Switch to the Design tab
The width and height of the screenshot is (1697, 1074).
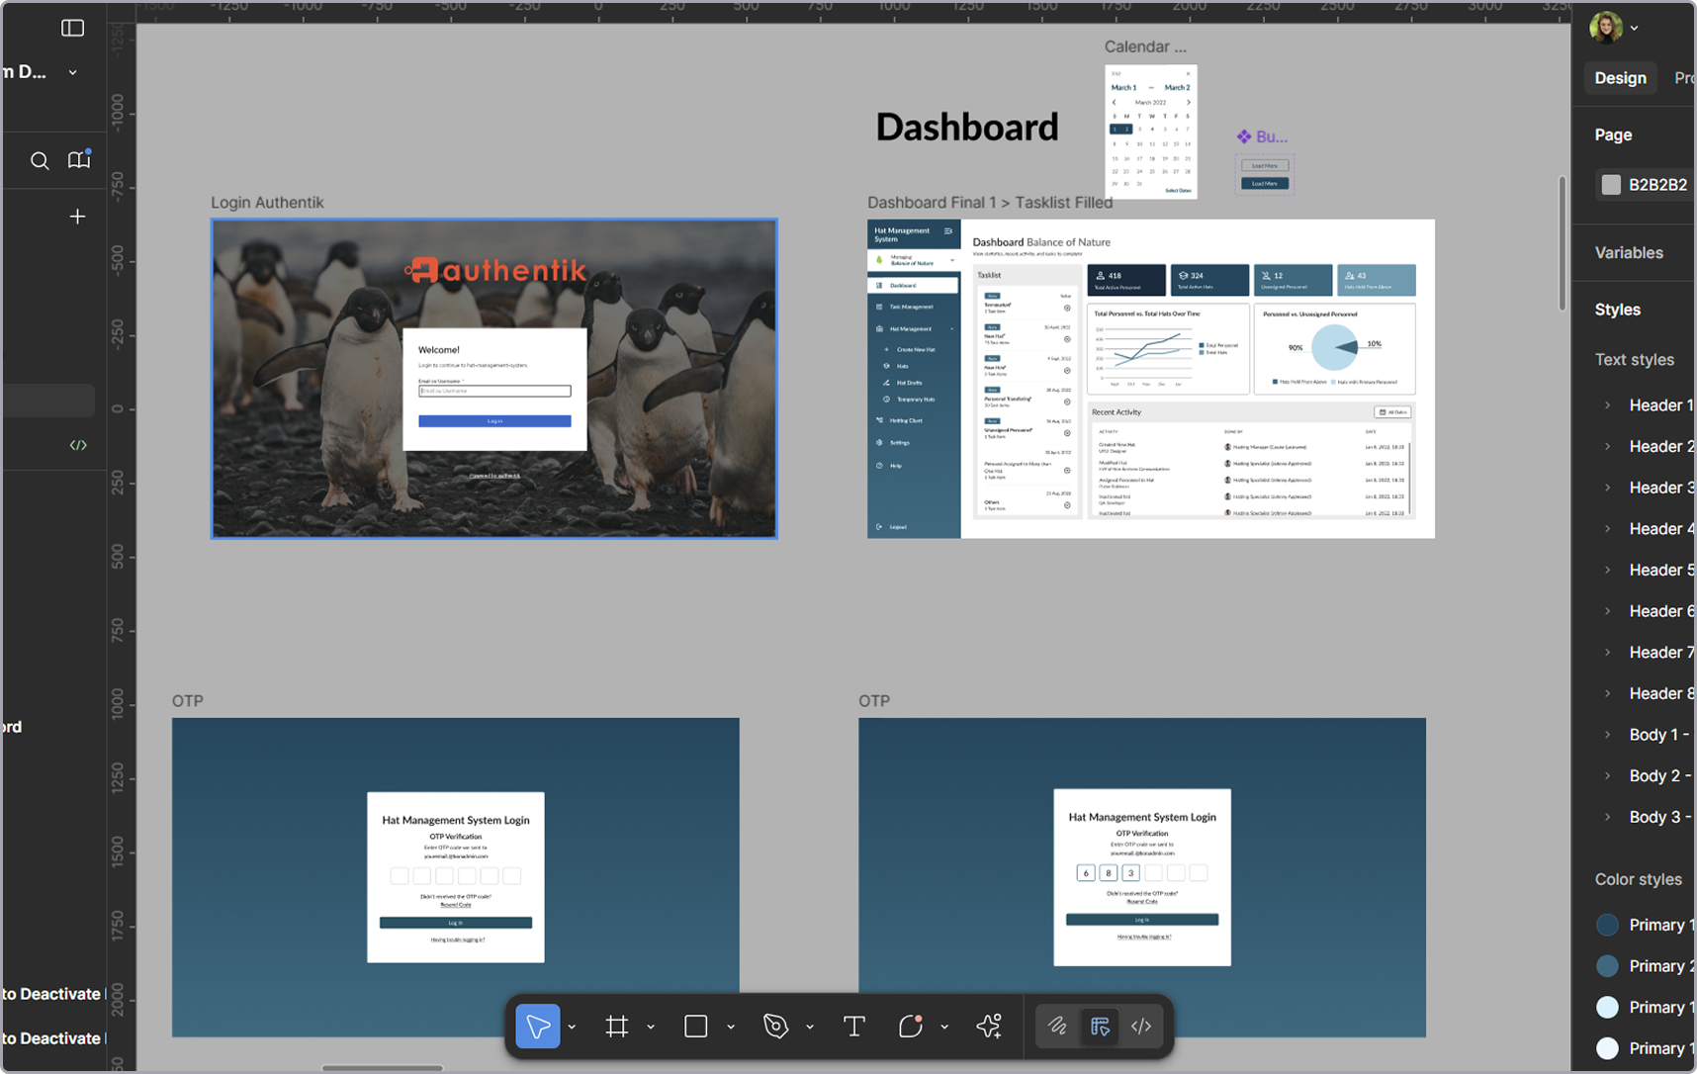point(1620,78)
